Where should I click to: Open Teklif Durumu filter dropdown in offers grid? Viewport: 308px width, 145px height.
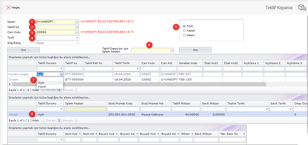tap(61, 69)
